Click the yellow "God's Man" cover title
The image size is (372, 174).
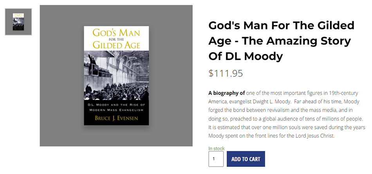tap(116, 32)
